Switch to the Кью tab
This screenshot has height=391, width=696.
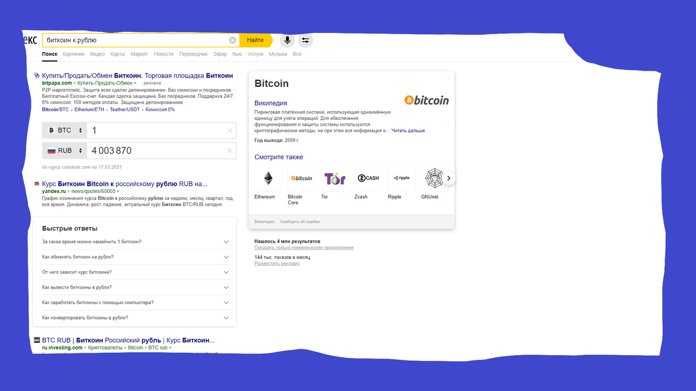tap(237, 54)
